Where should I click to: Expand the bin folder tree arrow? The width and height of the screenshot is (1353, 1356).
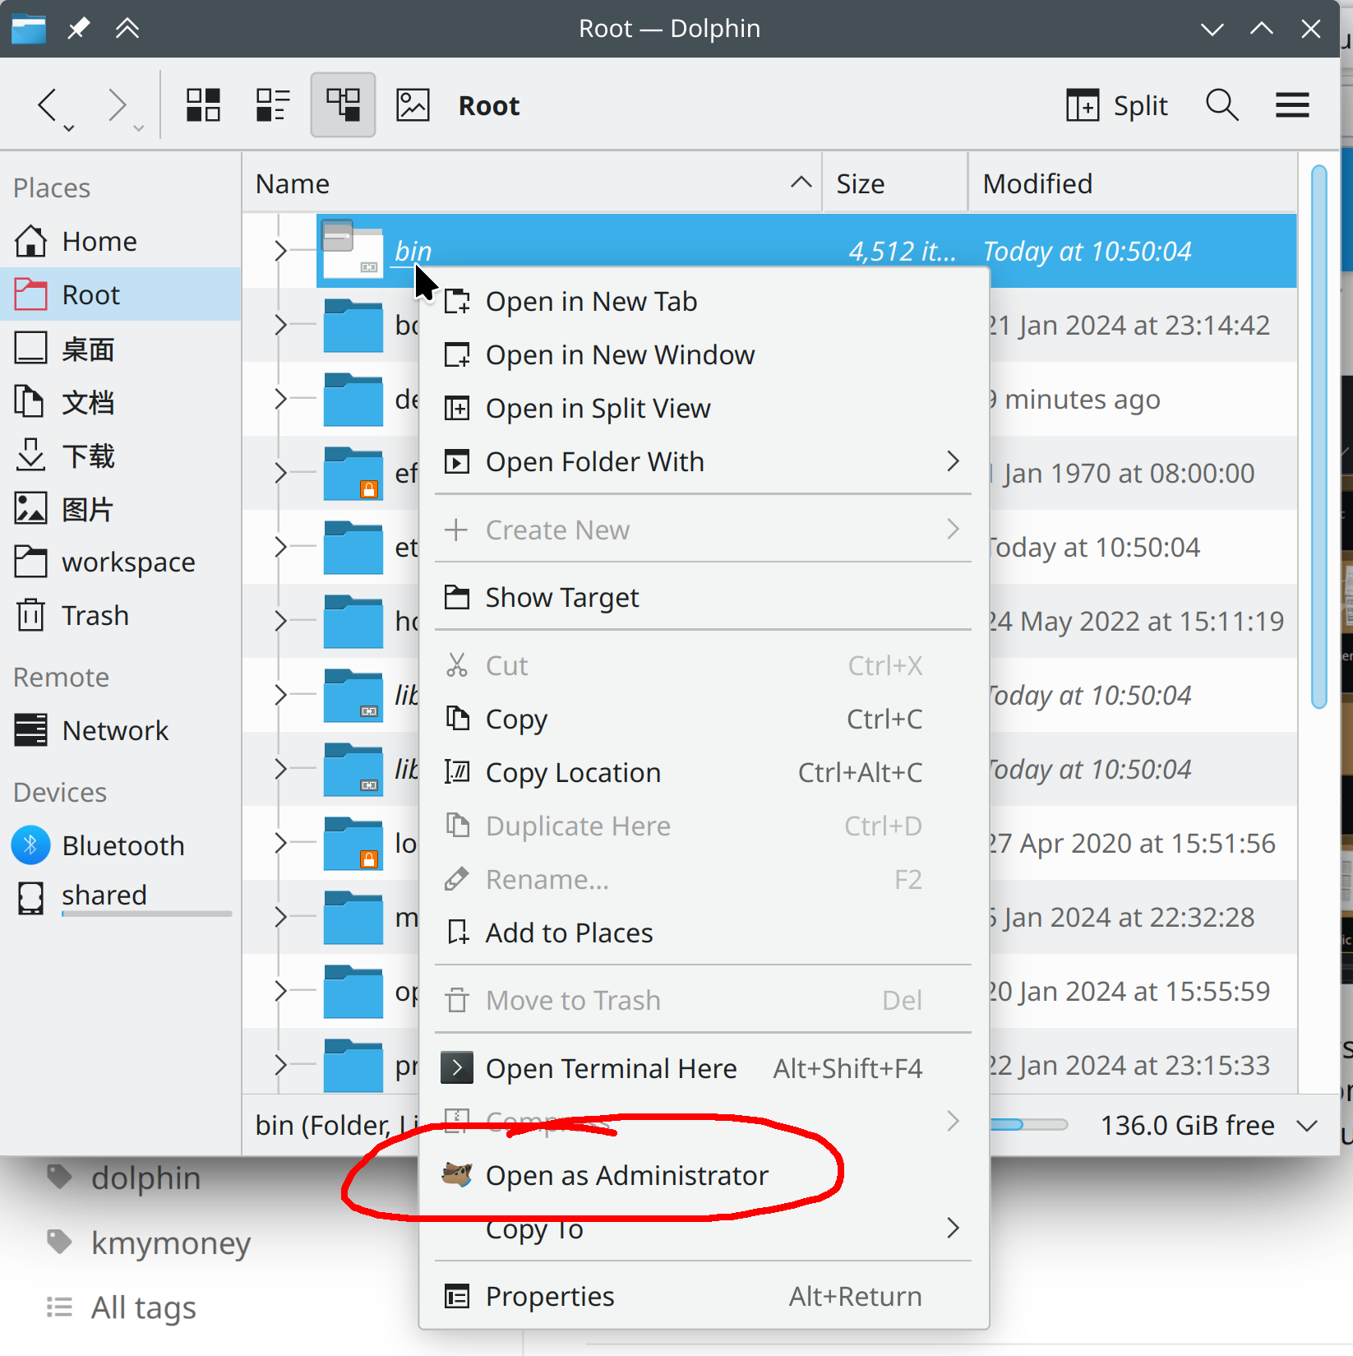click(279, 251)
